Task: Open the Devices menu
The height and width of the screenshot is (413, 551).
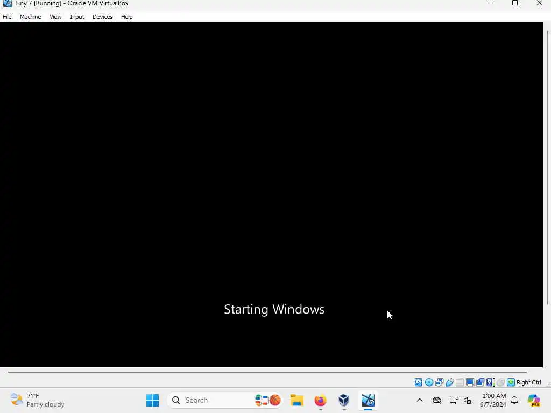Action: point(102,17)
